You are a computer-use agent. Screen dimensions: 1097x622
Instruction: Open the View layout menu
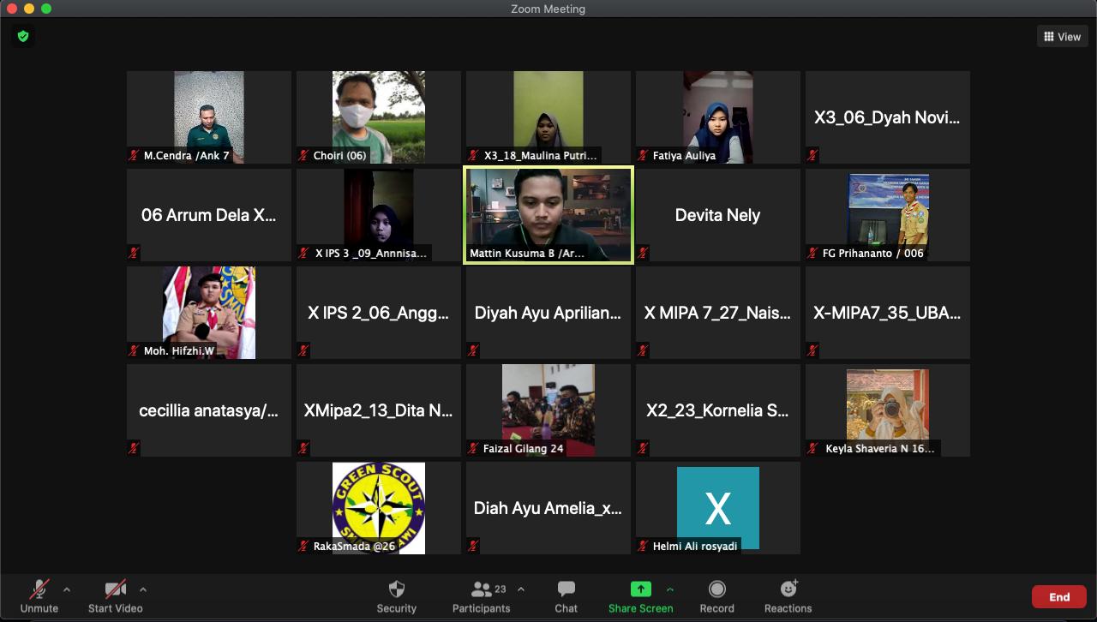1063,37
